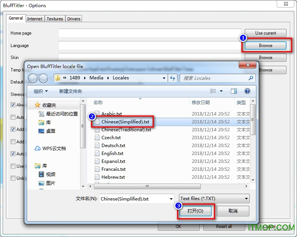This screenshot has width=297, height=237.
Task: Click the English.txt file icon
Action: tap(97, 153)
